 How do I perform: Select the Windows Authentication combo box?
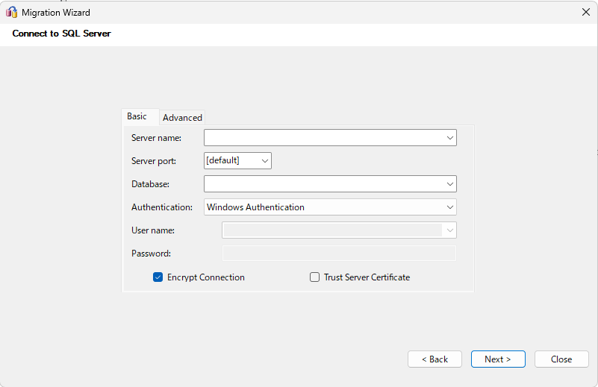point(323,207)
